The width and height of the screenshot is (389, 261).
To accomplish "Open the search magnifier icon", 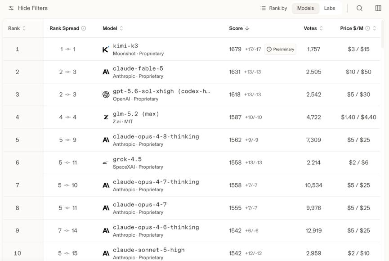I will pos(359,8).
